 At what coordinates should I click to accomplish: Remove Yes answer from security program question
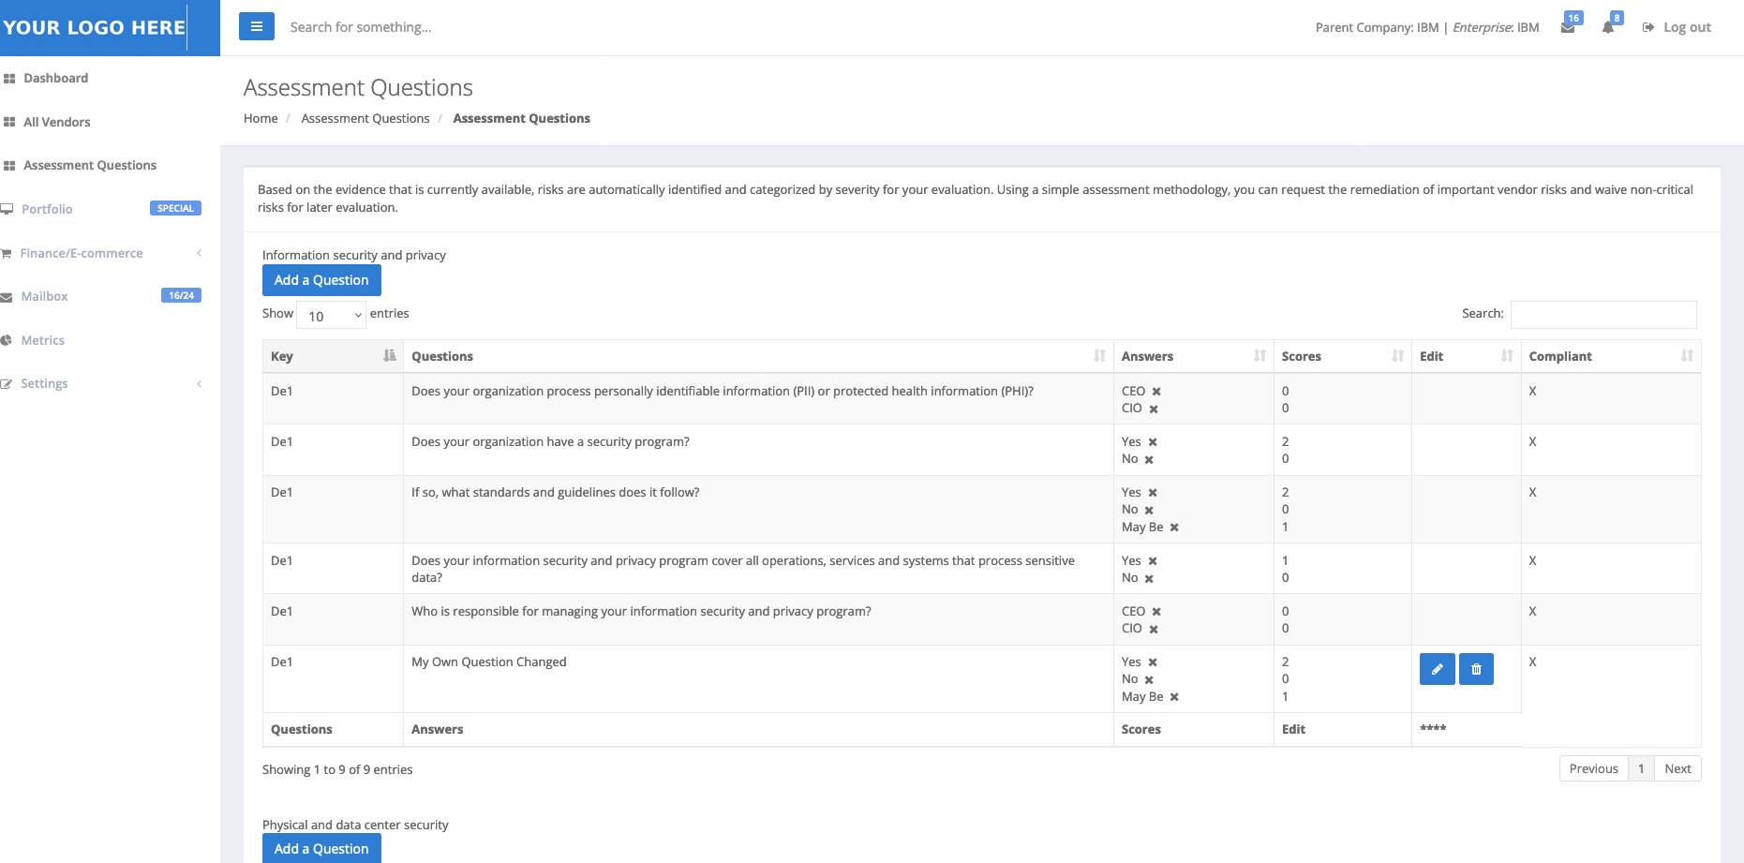coord(1153,442)
